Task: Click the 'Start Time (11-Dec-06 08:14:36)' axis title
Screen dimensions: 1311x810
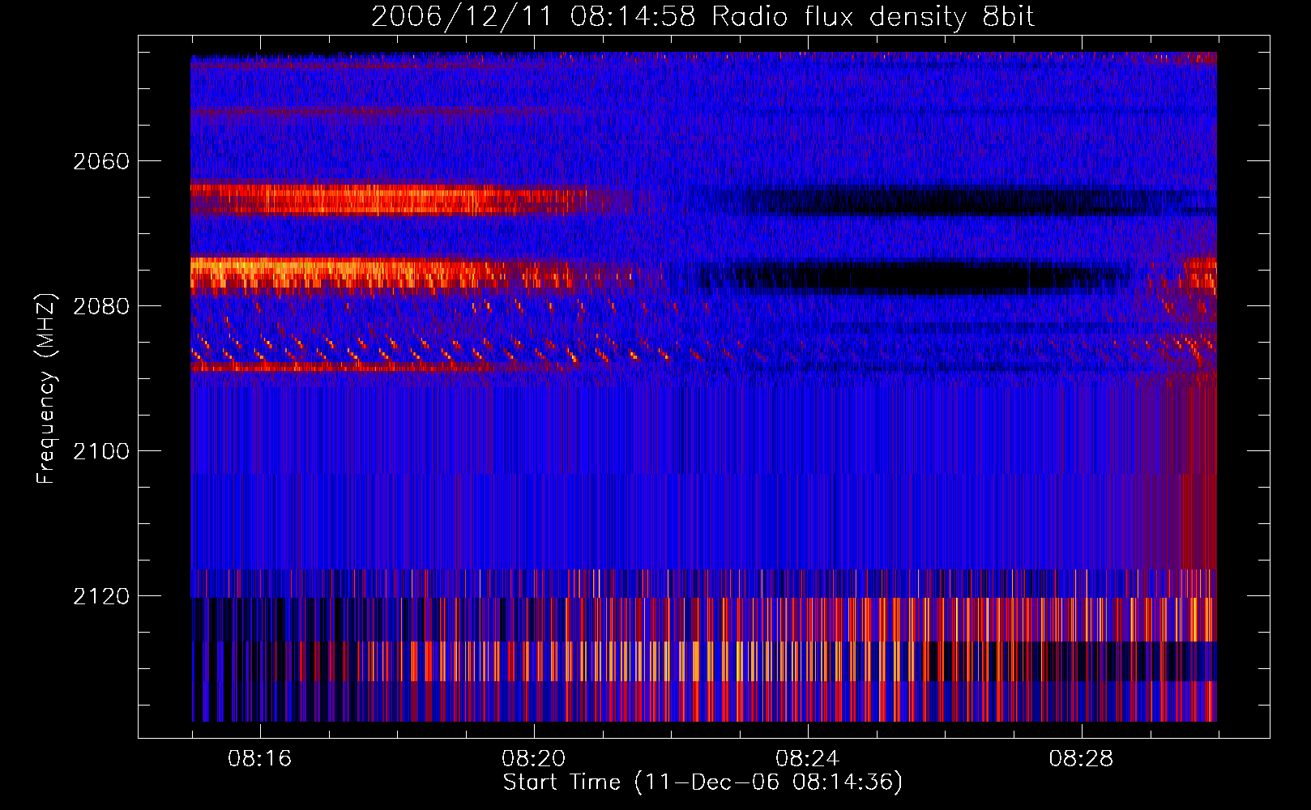Action: pyautogui.click(x=703, y=782)
